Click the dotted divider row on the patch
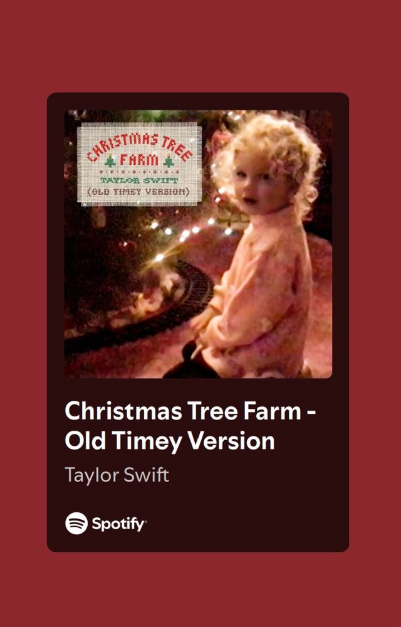This screenshot has width=401, height=627. [x=139, y=172]
